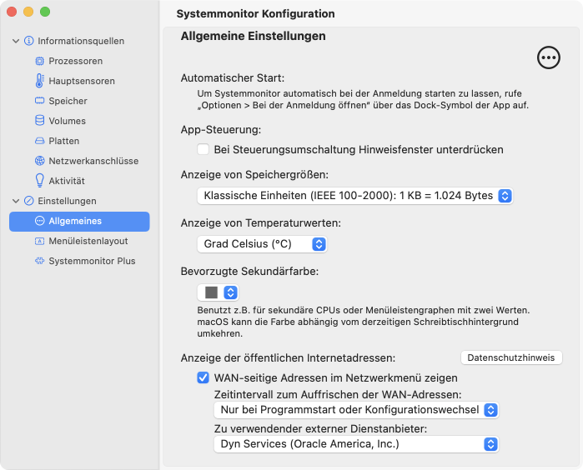Click the Bevorzugte Sekundärfarbe label
Screen dimensions: 583x470
tap(249, 271)
